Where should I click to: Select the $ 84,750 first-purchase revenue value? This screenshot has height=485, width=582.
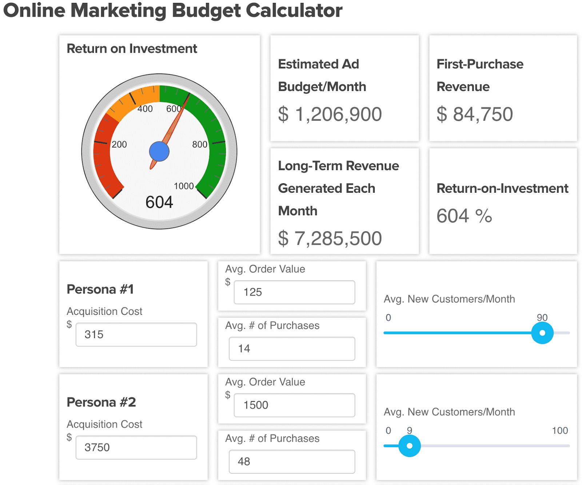pyautogui.click(x=474, y=114)
